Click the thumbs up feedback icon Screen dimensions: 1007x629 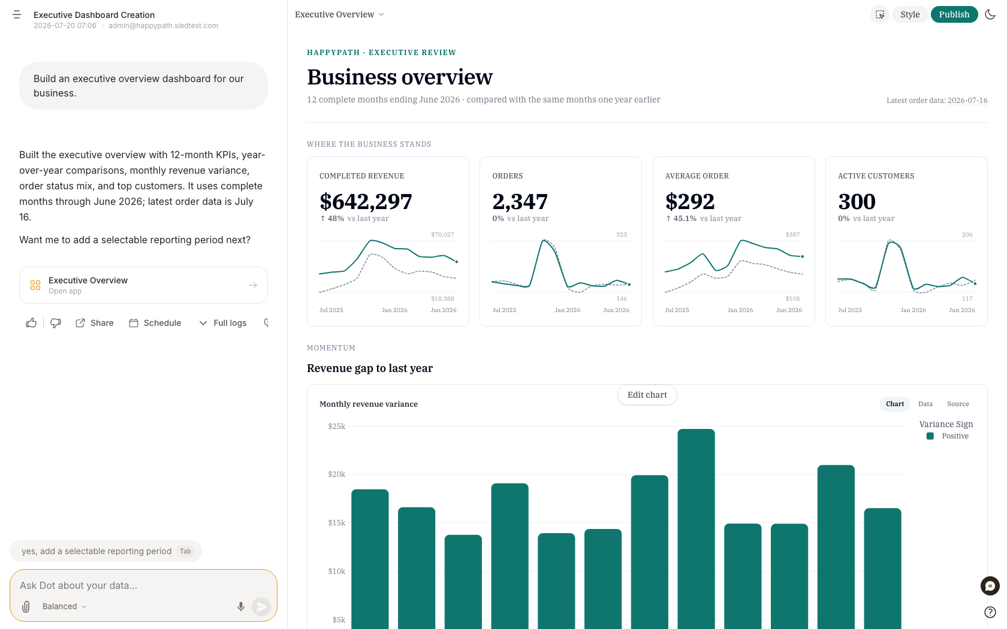click(31, 323)
